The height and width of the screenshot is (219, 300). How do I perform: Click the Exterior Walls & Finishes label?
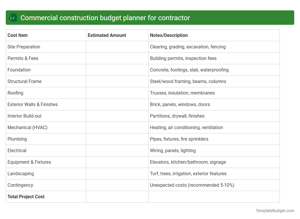click(x=33, y=104)
